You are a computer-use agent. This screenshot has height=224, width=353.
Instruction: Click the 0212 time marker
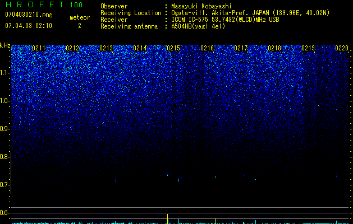(72, 48)
